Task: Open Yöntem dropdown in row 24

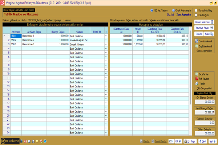Action: coord(80,133)
